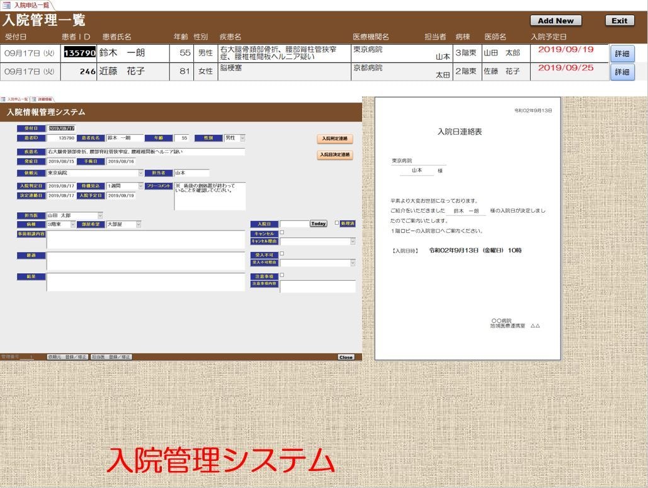Toggle the 注意事項 checkbox

282,275
